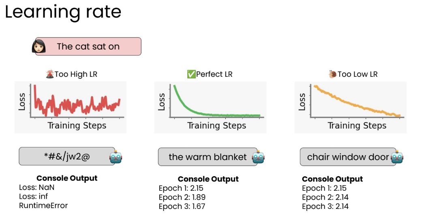Select the pink 'The cat sat on' box
Viewport: 428px width, 217px height.
click(x=88, y=46)
